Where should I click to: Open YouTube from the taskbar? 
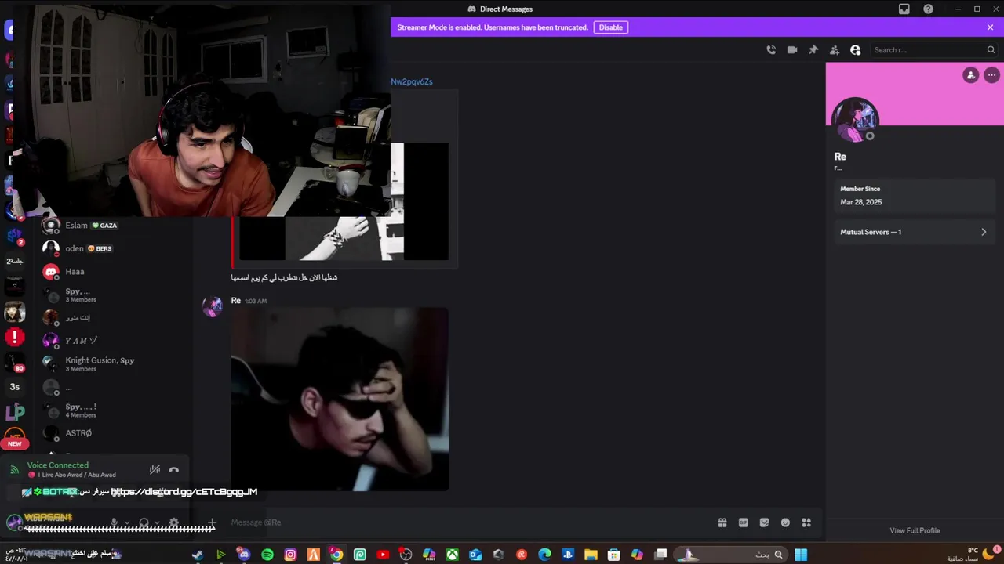coord(383,555)
